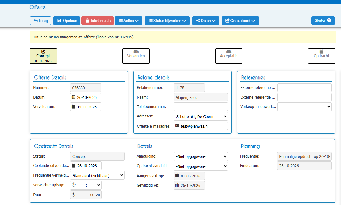
Task: Open the Adressen dropdown
Action: pyautogui.click(x=201, y=116)
